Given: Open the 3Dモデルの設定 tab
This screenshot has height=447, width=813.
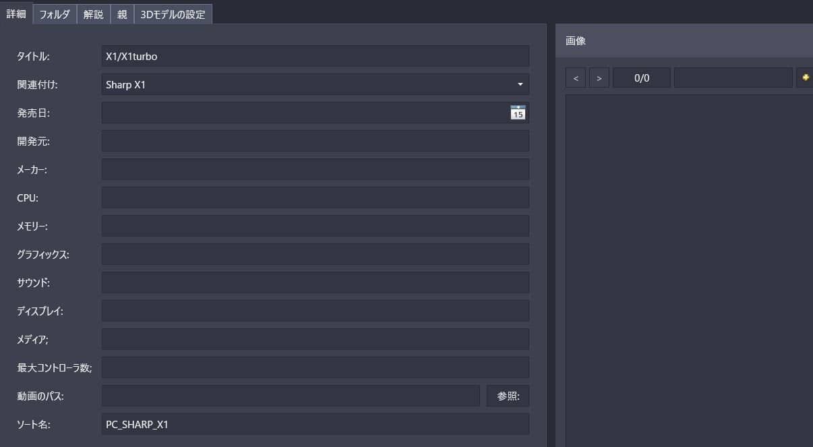Looking at the screenshot, I should tap(173, 14).
